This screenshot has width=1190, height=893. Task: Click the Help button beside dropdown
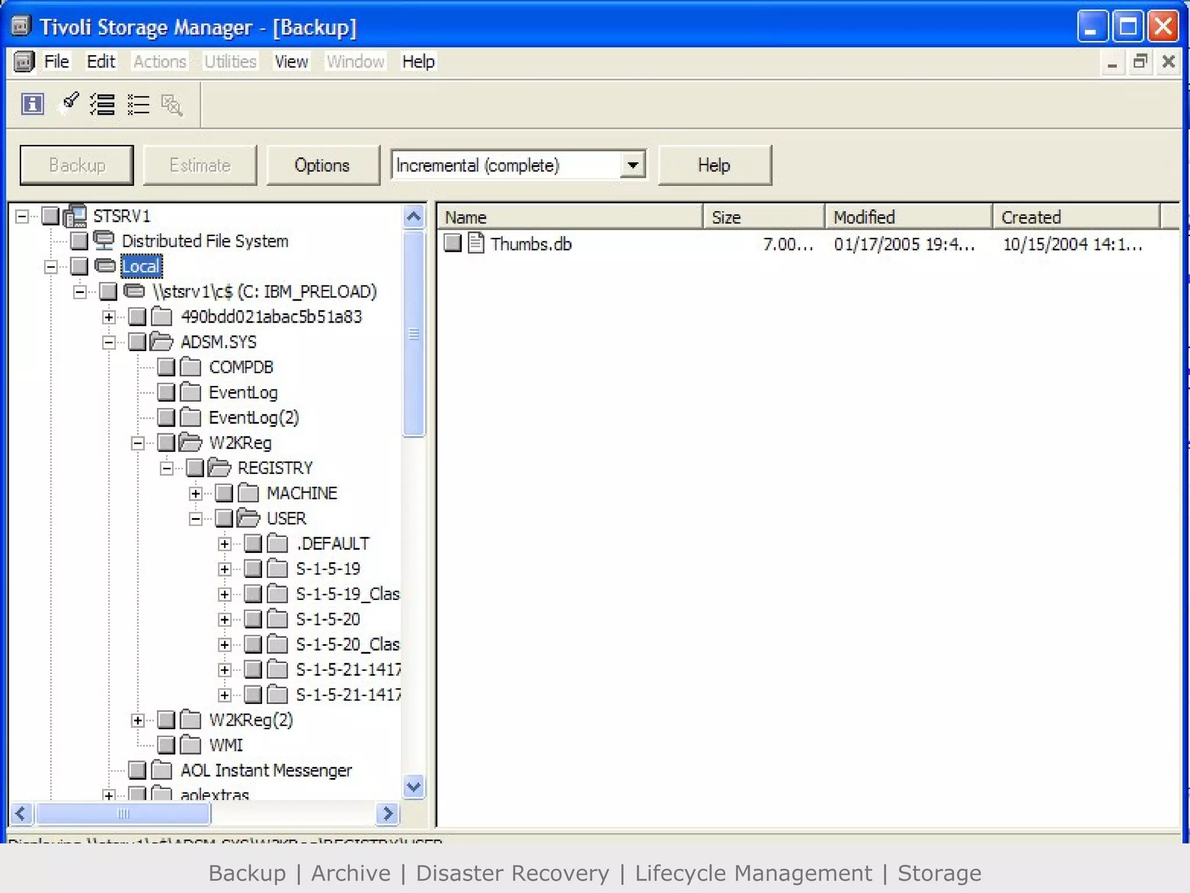pos(714,165)
